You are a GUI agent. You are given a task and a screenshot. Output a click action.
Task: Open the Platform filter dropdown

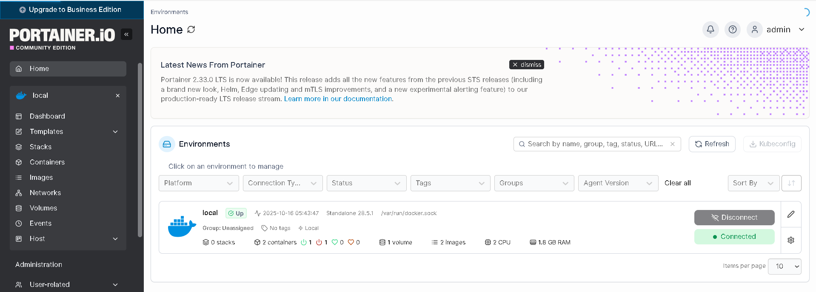tap(199, 183)
